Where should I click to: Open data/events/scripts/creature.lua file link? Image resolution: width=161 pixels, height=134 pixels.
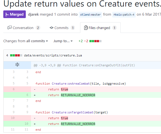[53, 55]
